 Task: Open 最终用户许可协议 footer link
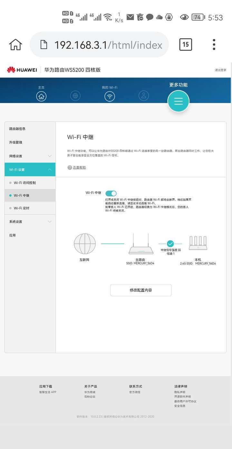tap(185, 402)
